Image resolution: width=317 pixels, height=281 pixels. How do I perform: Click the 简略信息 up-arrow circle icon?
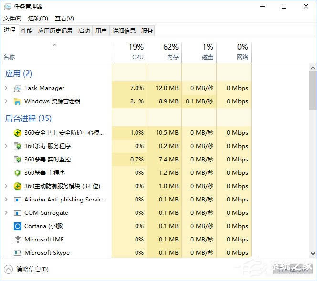click(8, 269)
